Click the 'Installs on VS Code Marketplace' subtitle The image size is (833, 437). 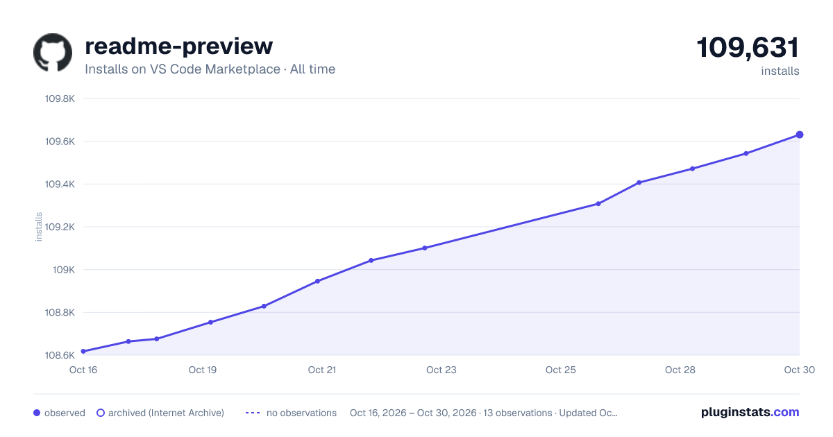tap(210, 69)
